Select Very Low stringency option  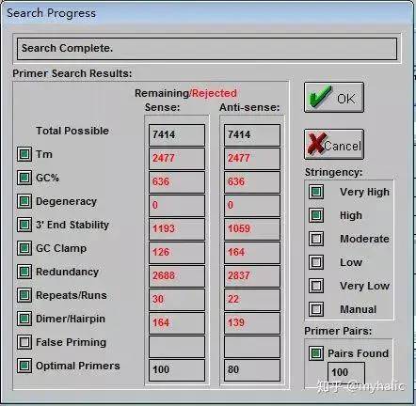(x=316, y=286)
